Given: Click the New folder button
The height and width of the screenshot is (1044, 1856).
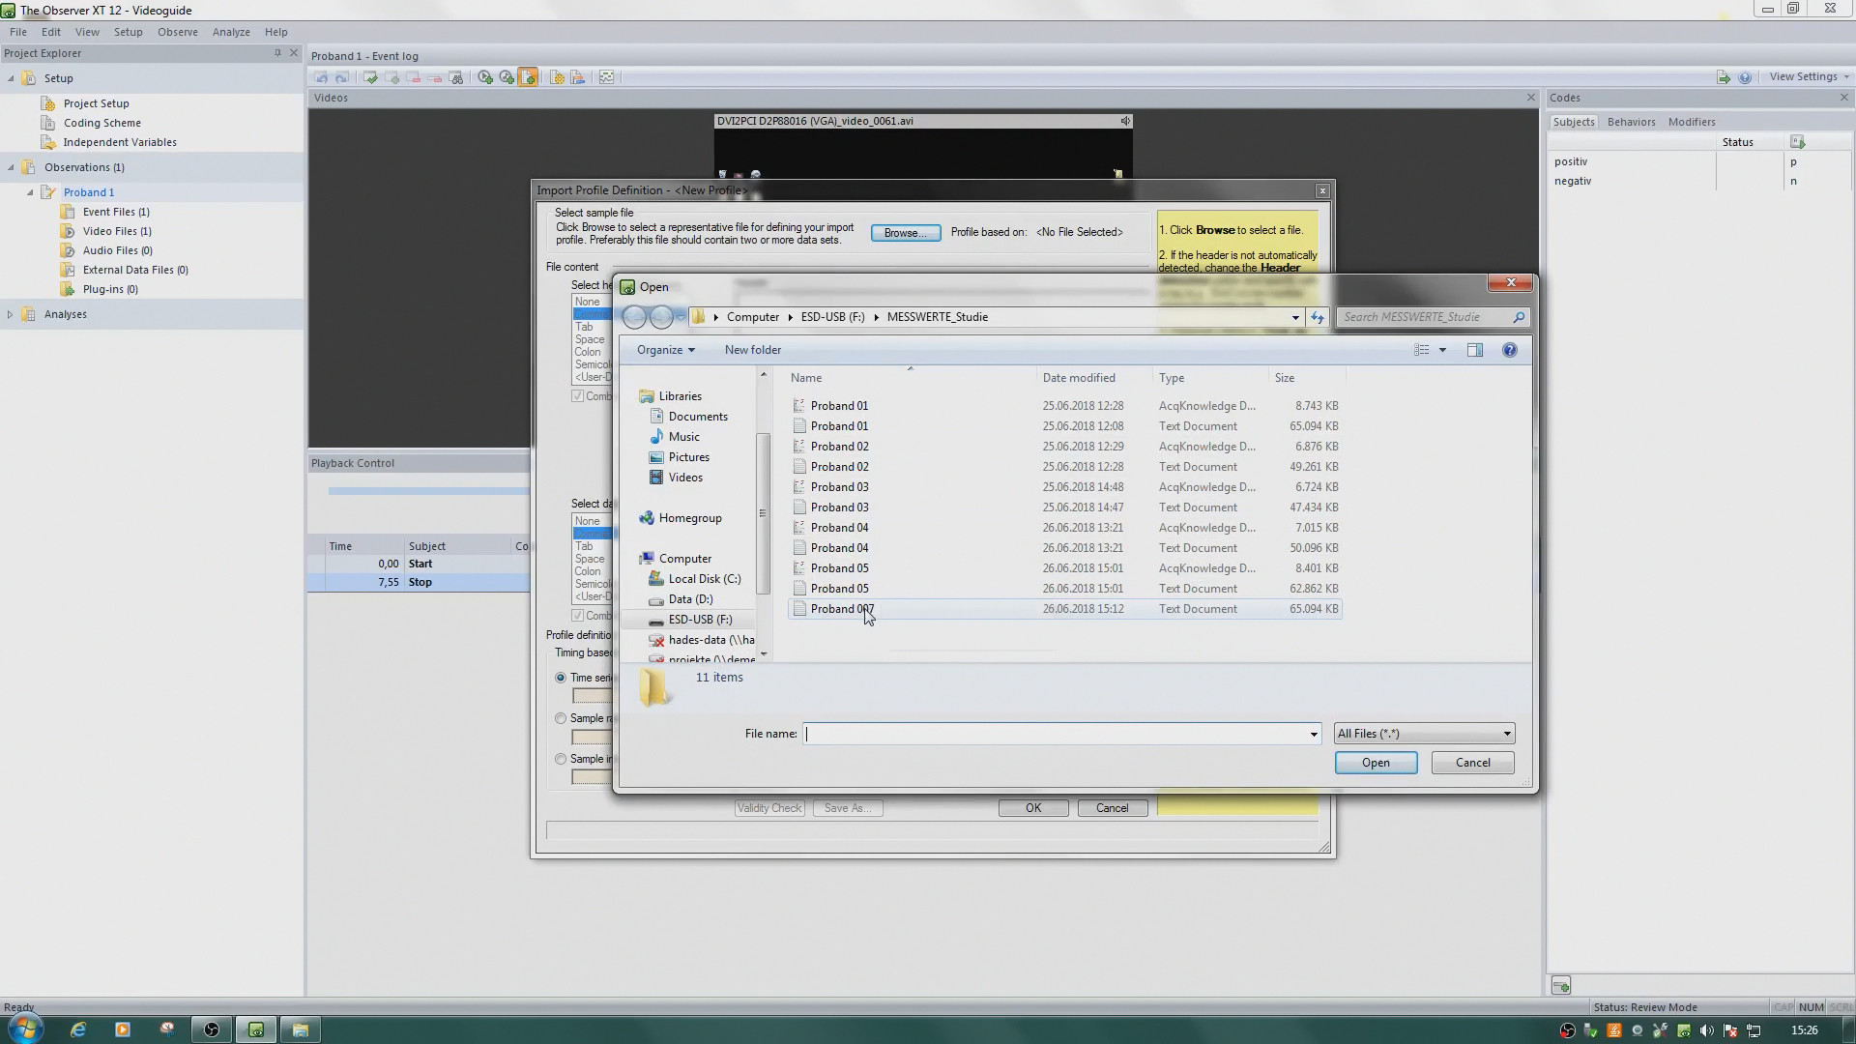Looking at the screenshot, I should pos(752,350).
